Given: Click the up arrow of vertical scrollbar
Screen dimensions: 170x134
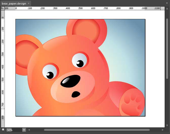Looking at the screenshot, I should pyautogui.click(x=167, y=8).
